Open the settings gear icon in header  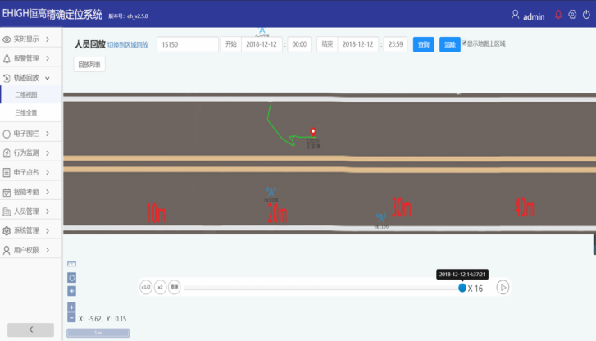click(x=572, y=15)
